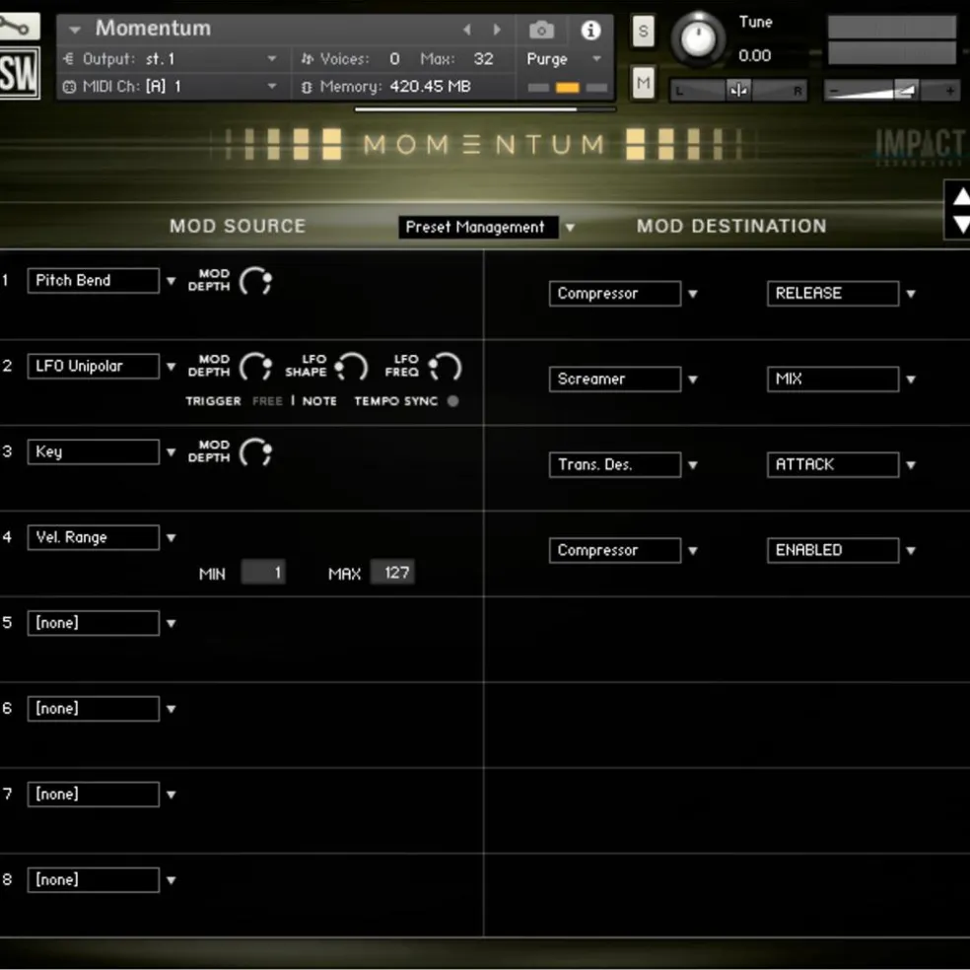The height and width of the screenshot is (970, 970).
Task: Click the LFO Freq knob
Action: pyautogui.click(x=446, y=367)
